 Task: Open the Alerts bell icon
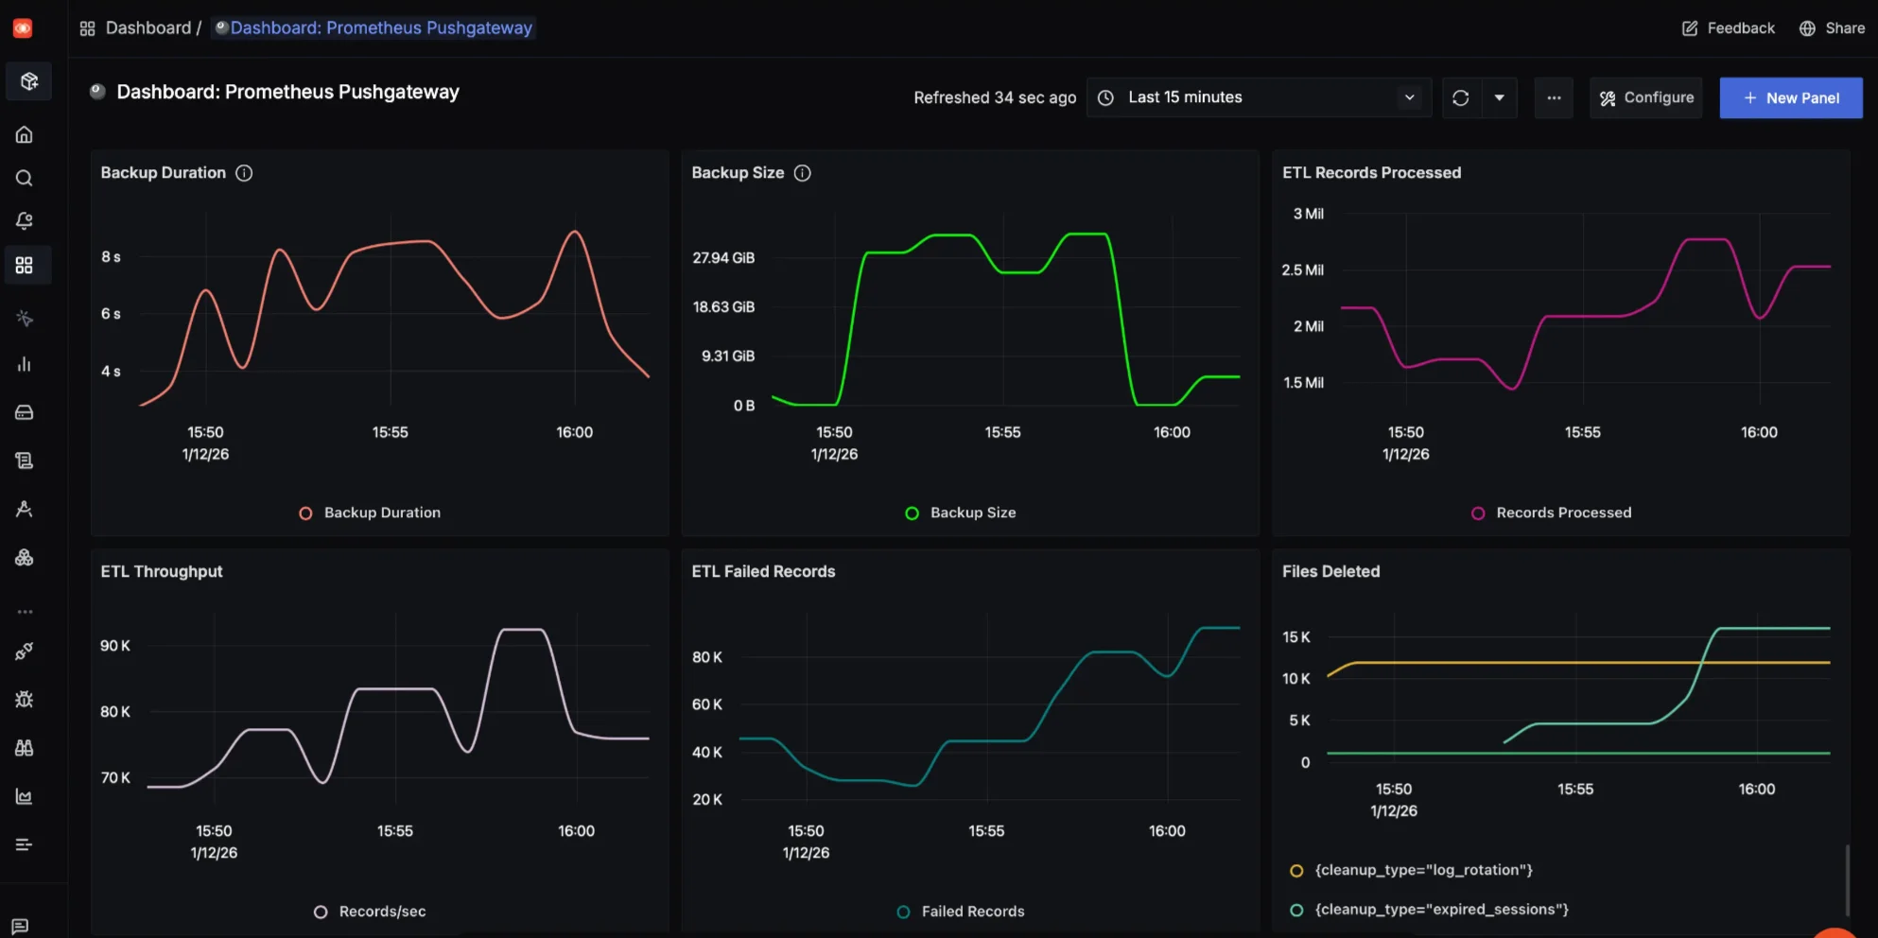pyautogui.click(x=24, y=220)
